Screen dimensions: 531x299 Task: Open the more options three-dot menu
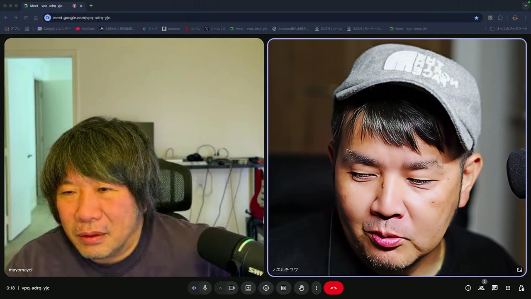(x=317, y=288)
